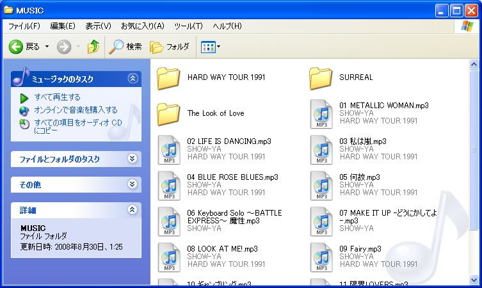482x288 pixels.
Task: Click the 01 METALLIC WOMAN.mp3 file name
Action: pyautogui.click(x=384, y=106)
